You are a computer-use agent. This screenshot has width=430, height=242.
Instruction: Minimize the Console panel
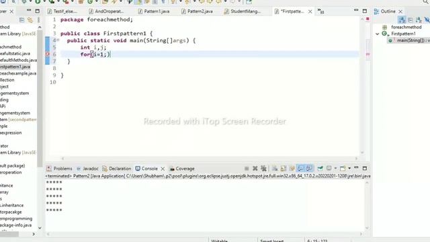[x=356, y=167]
